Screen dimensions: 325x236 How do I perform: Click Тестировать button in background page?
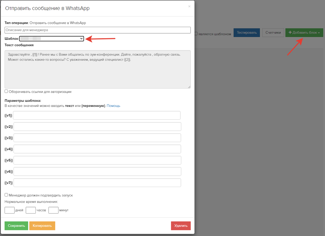coord(247,32)
